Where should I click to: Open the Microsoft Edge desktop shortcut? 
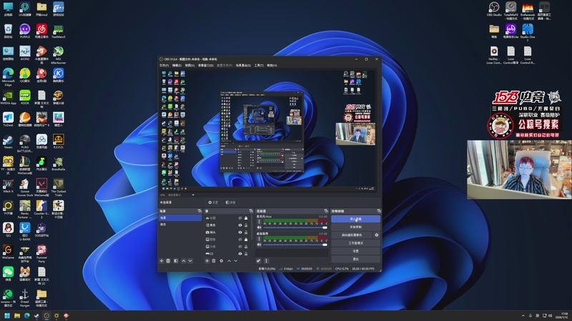pyautogui.click(x=8, y=77)
